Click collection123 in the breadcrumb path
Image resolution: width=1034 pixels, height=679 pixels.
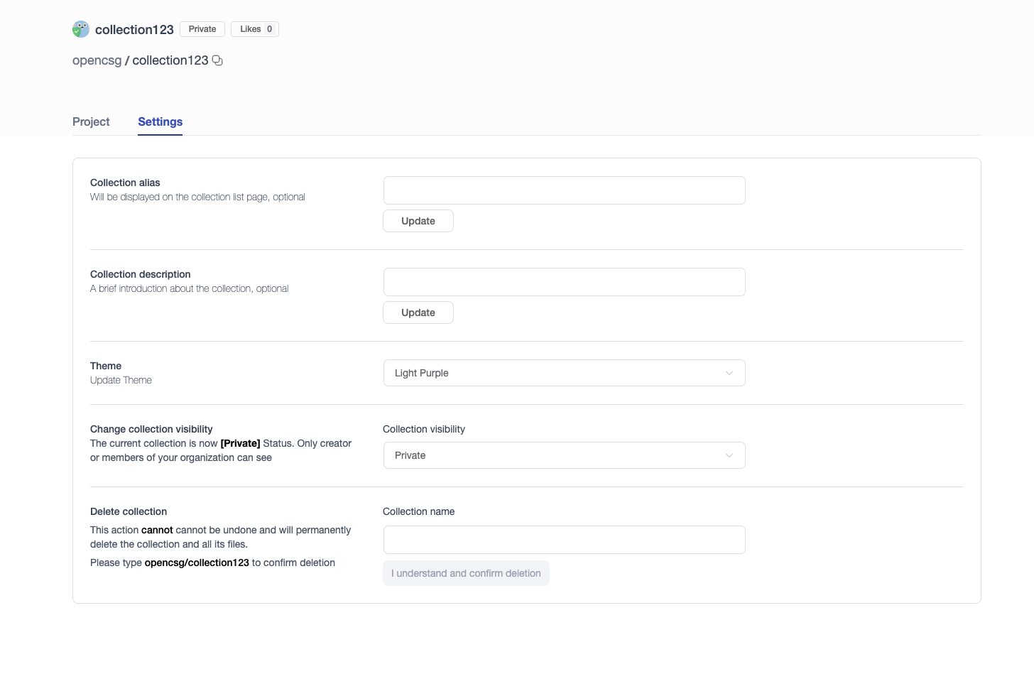pyautogui.click(x=170, y=61)
